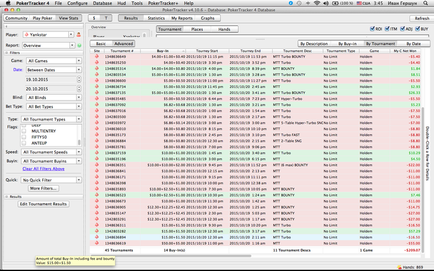This screenshot has width=434, height=271.
Task: Open the Date dropdown Between Dates
Action: (54, 70)
